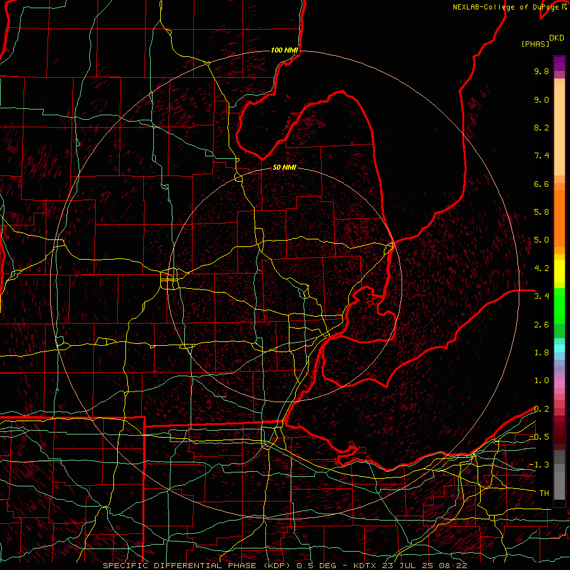Select the 7.4 legend value
Image resolution: width=570 pixels, height=570 pixels.
[541, 156]
